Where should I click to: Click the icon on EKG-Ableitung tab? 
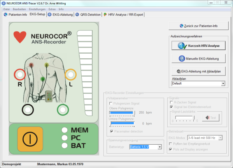(50, 14)
